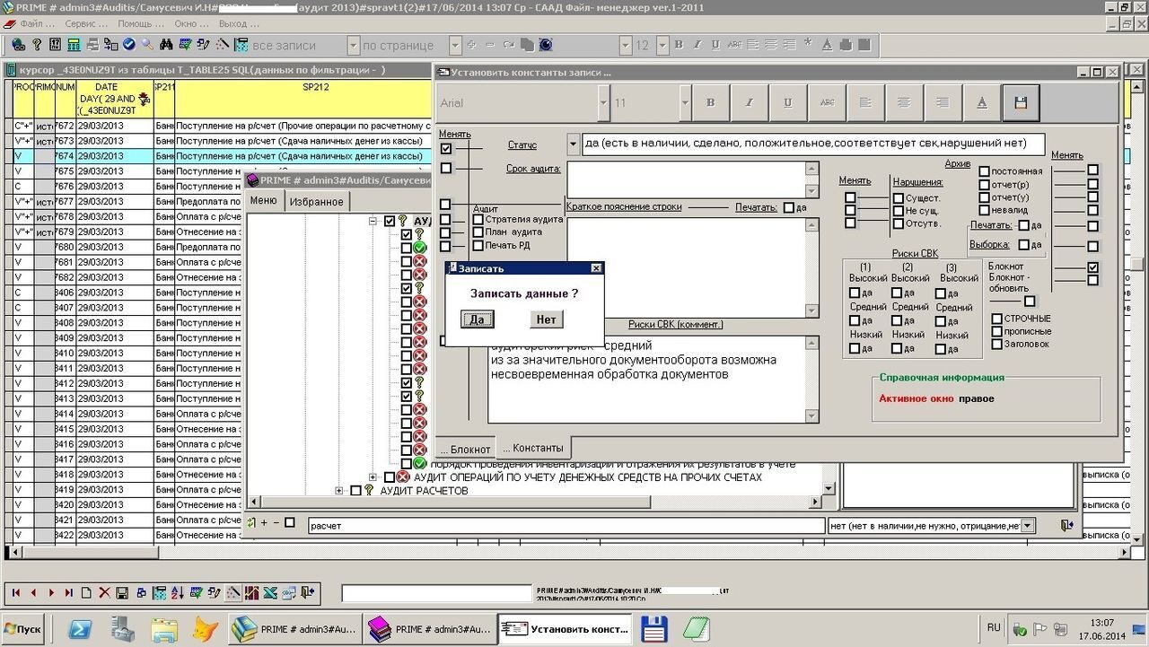Click the font color A button
The width and height of the screenshot is (1149, 647).
click(x=982, y=103)
